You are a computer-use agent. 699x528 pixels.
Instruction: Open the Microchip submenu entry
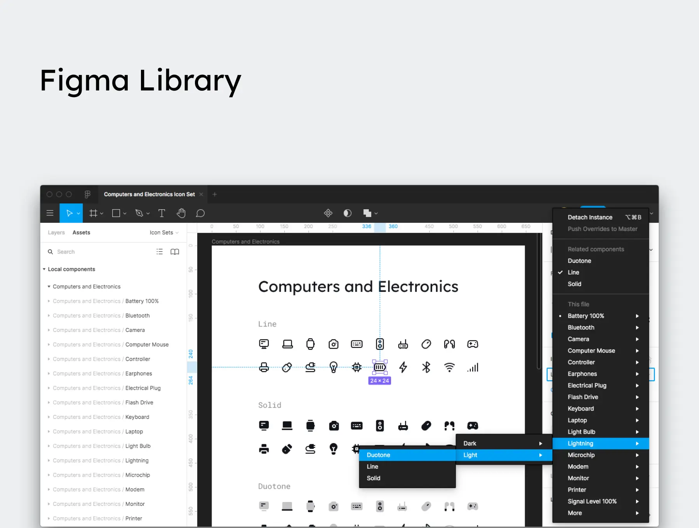[601, 455]
